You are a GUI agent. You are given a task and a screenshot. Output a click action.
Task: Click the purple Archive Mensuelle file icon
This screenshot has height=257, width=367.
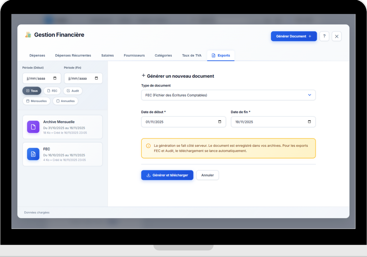33,127
